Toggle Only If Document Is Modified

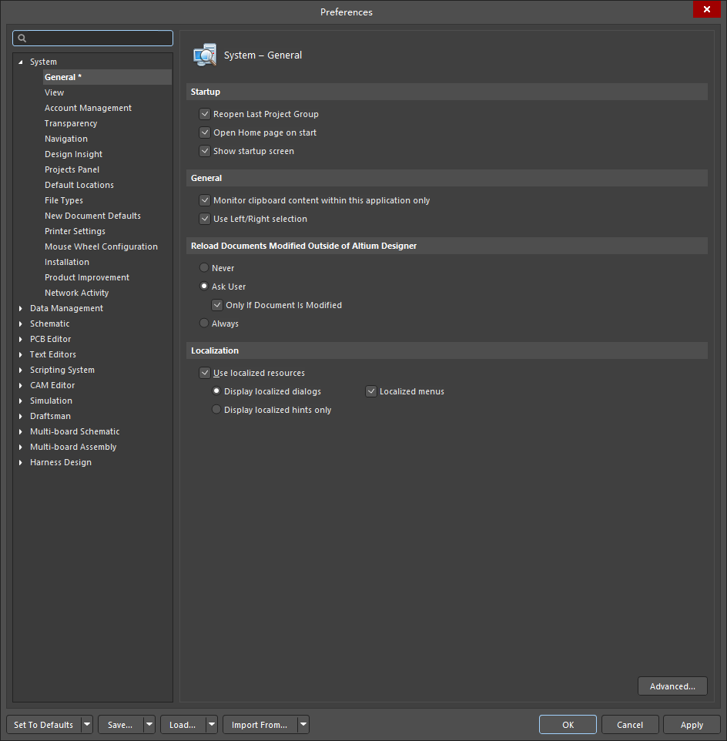[x=217, y=305]
